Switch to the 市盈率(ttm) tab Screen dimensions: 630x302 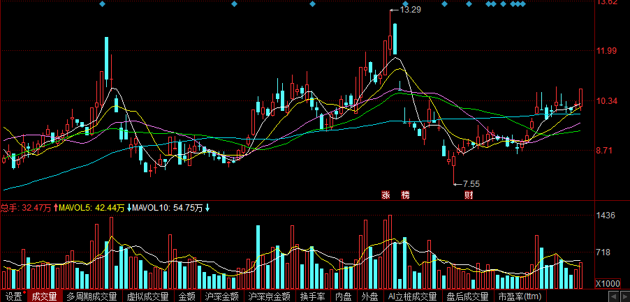click(x=520, y=296)
